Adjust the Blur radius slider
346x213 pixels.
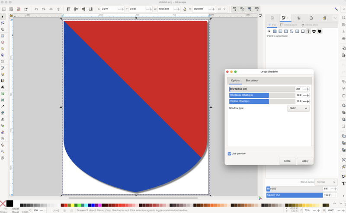pos(262,89)
